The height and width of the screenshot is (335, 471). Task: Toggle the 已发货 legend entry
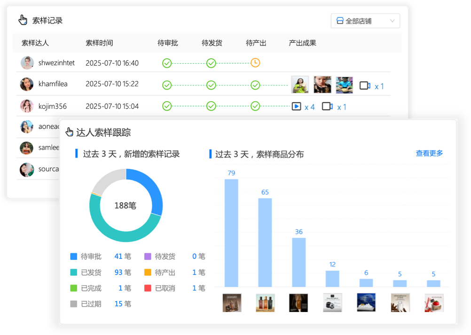(x=91, y=273)
